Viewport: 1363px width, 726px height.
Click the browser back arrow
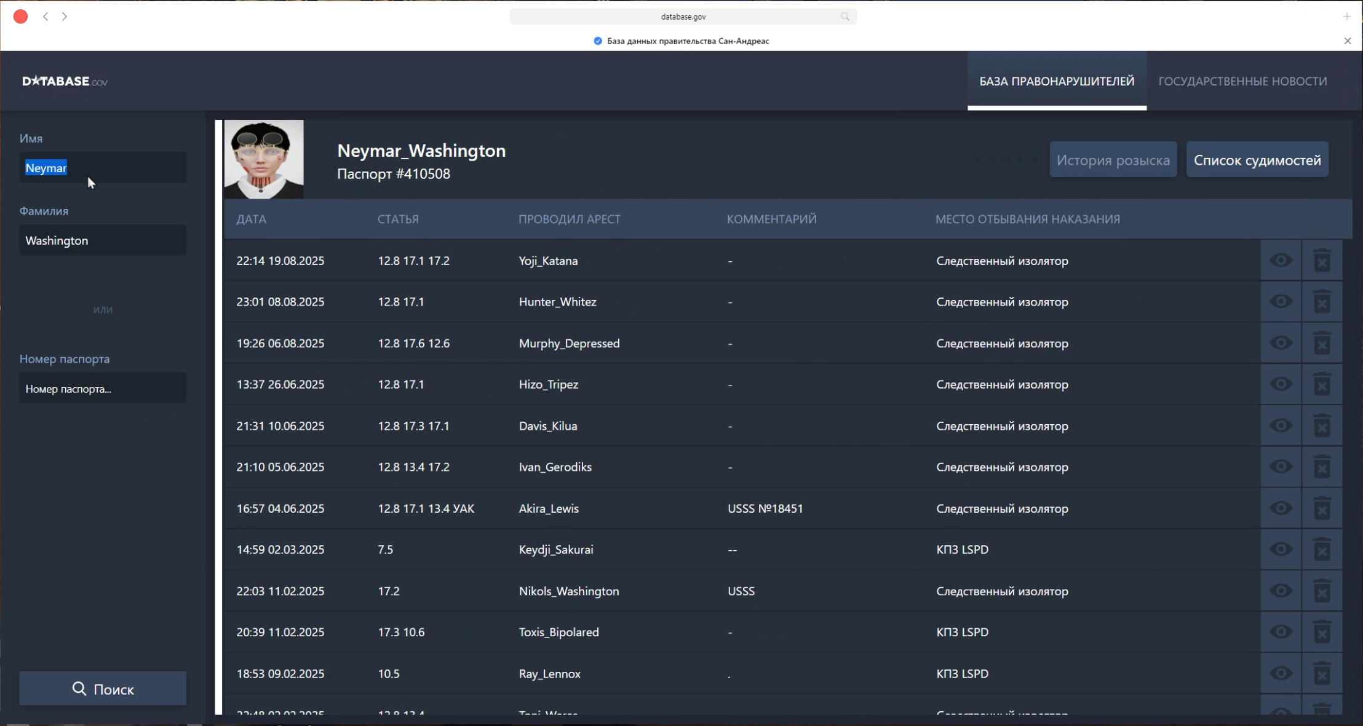coord(46,17)
